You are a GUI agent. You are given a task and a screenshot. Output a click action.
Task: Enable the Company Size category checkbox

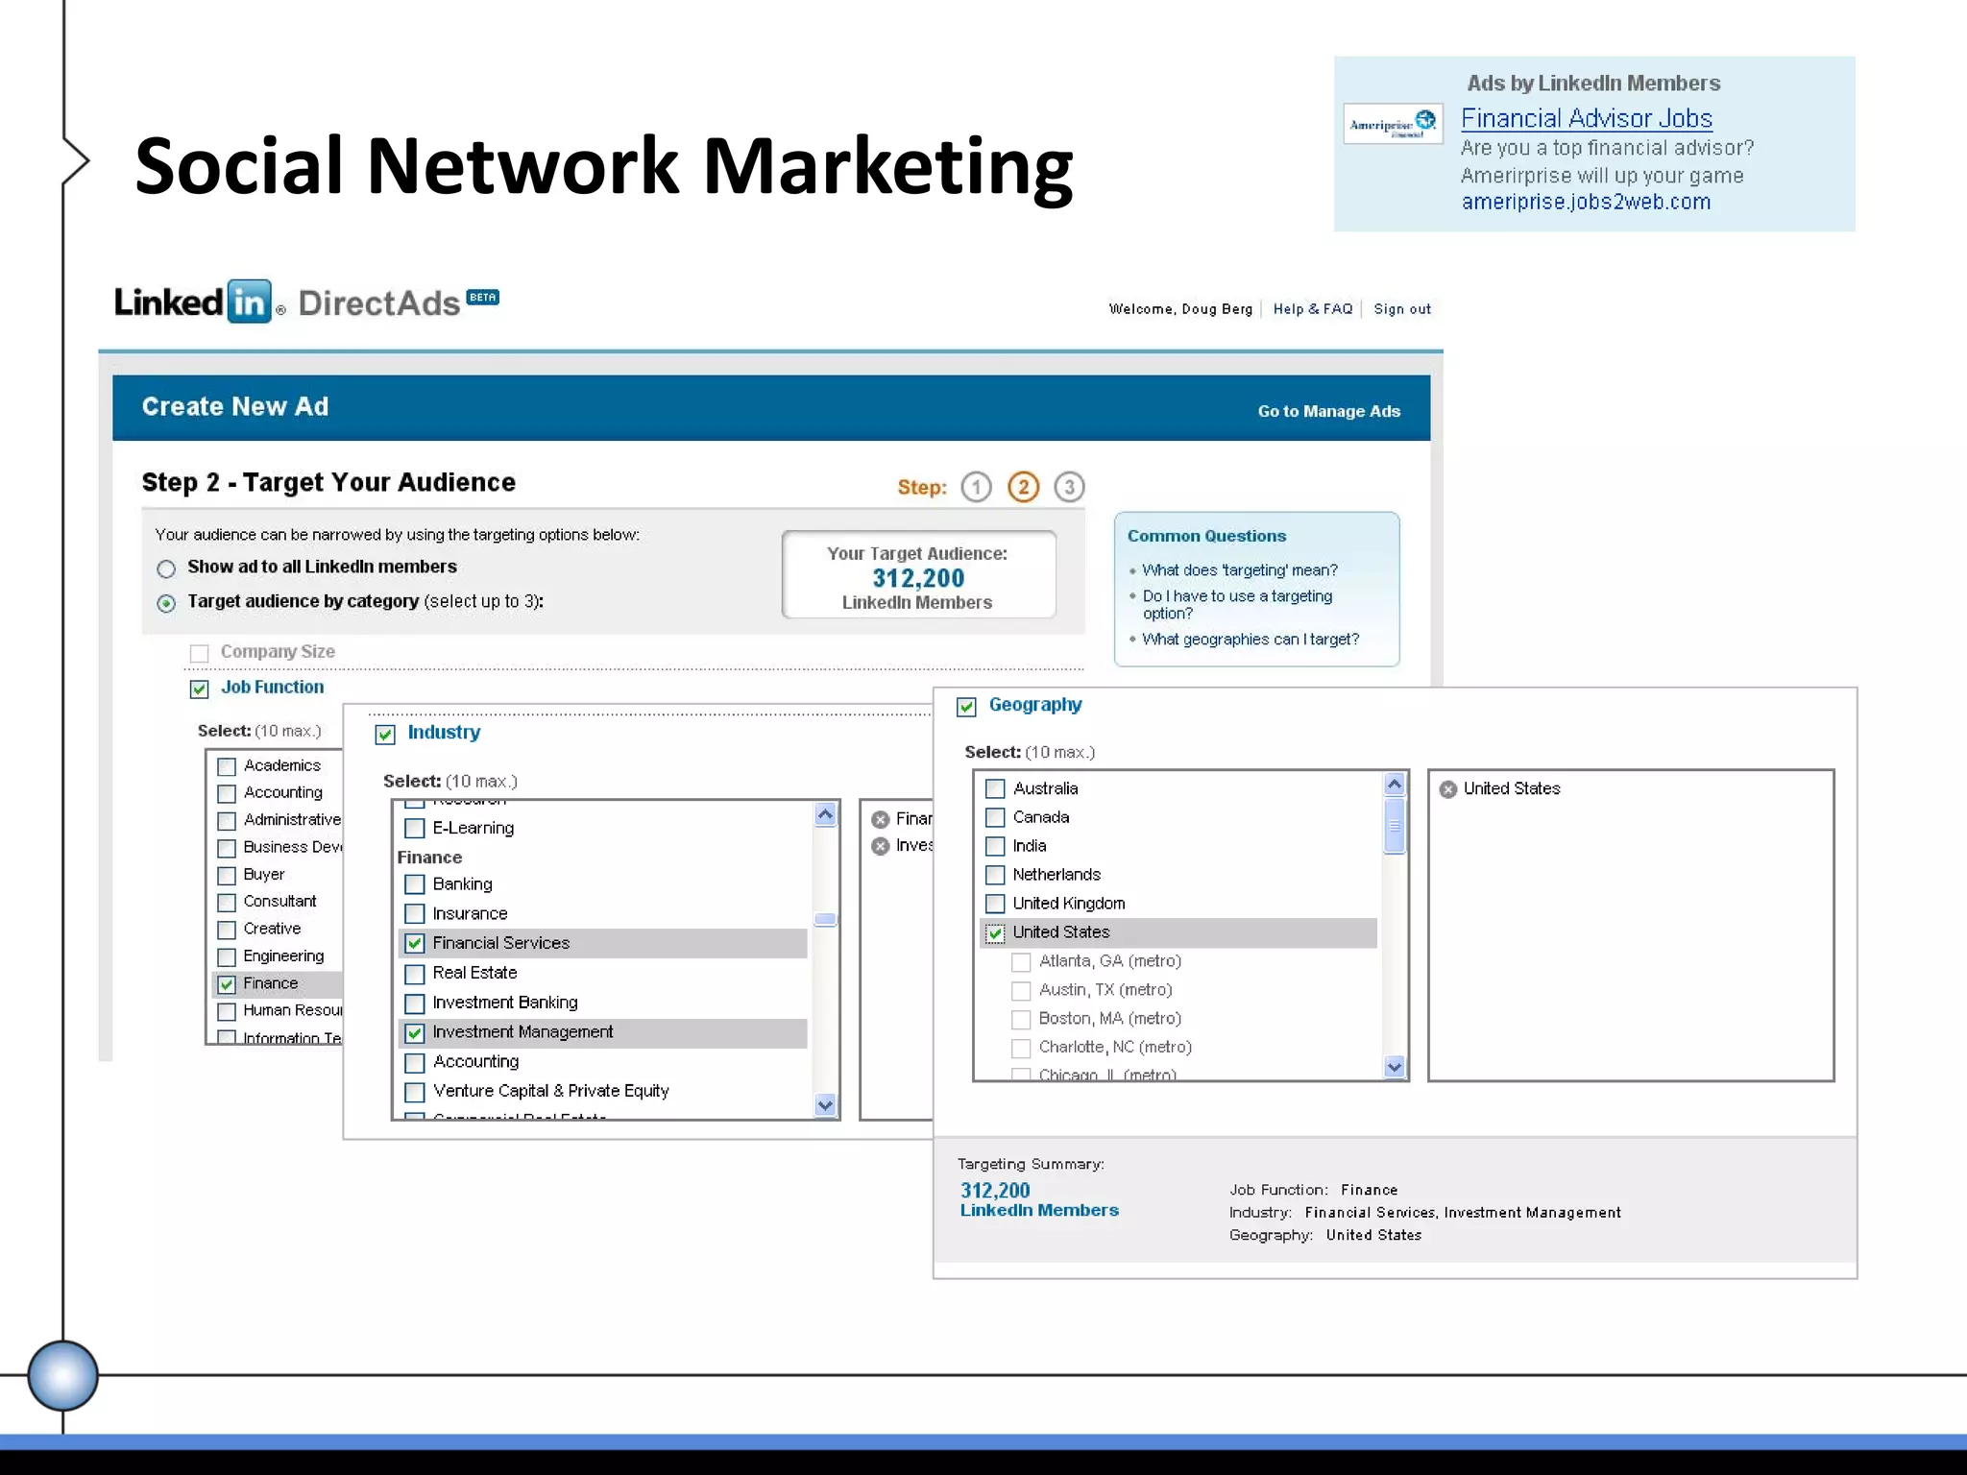(x=199, y=653)
